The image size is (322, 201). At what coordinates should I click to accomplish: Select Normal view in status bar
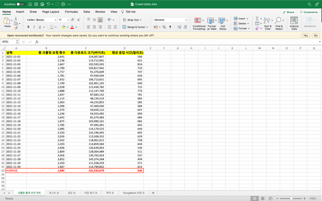click(x=255, y=198)
